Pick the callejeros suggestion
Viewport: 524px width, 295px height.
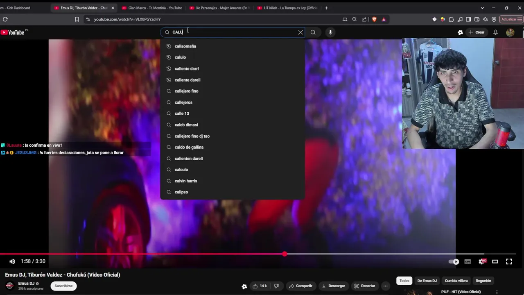(233, 102)
